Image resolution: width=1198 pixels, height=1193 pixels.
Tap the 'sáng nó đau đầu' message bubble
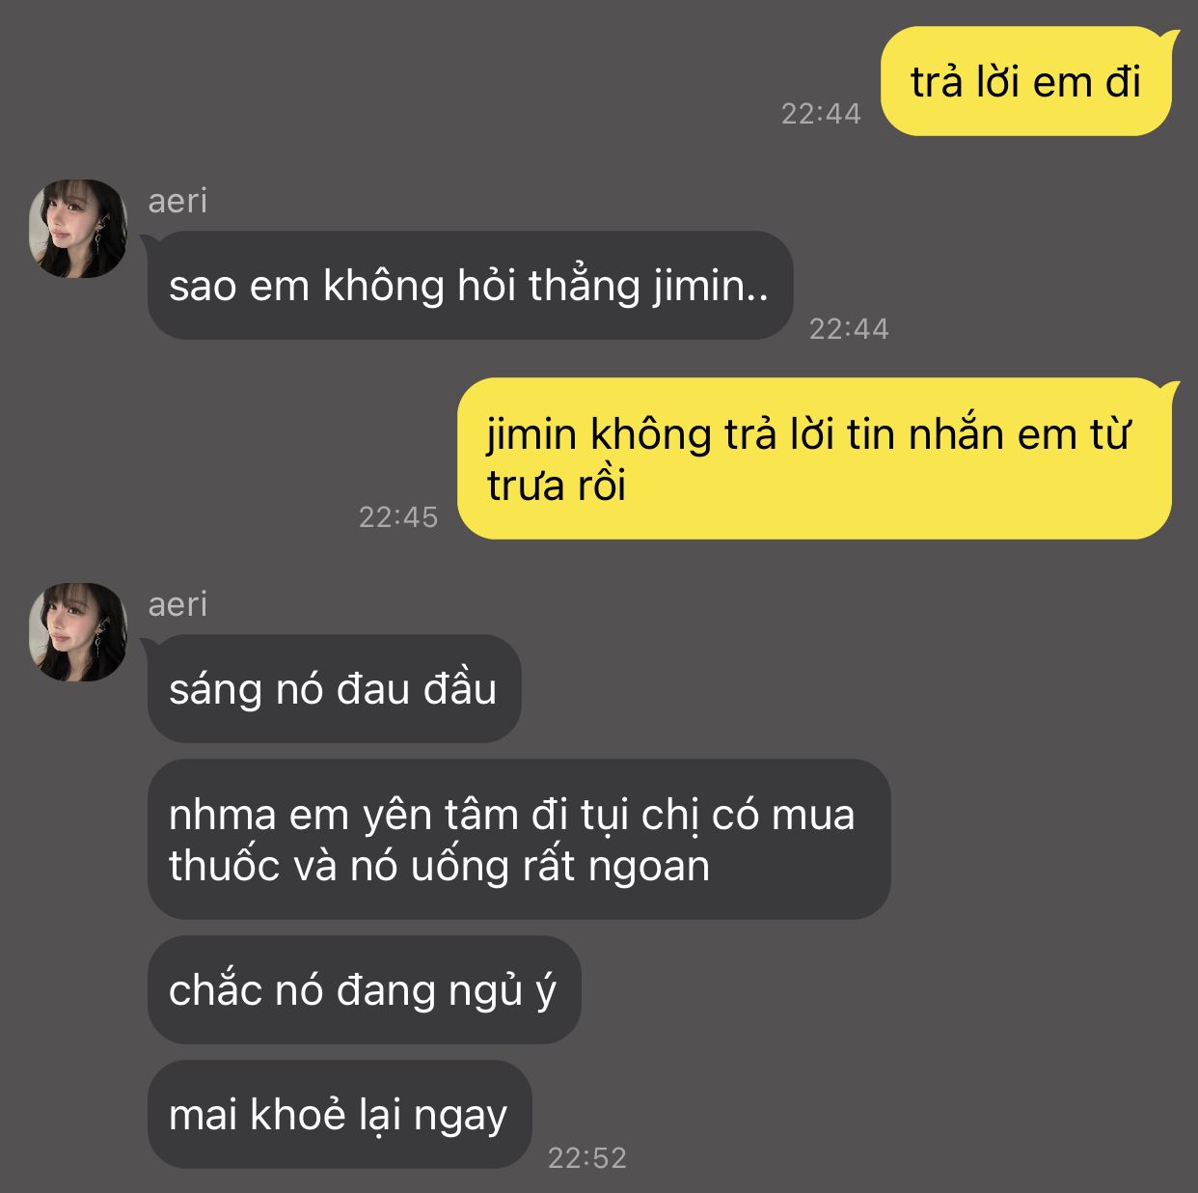coord(334,689)
